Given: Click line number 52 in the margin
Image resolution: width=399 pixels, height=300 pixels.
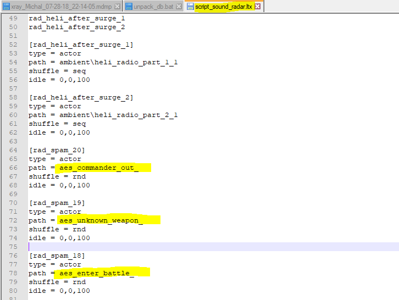Looking at the screenshot, I should pyautogui.click(x=13, y=45).
